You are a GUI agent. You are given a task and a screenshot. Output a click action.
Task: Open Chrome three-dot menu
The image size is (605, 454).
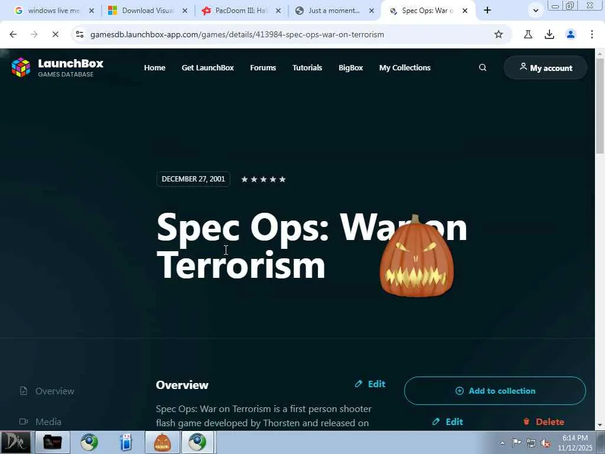tap(592, 34)
